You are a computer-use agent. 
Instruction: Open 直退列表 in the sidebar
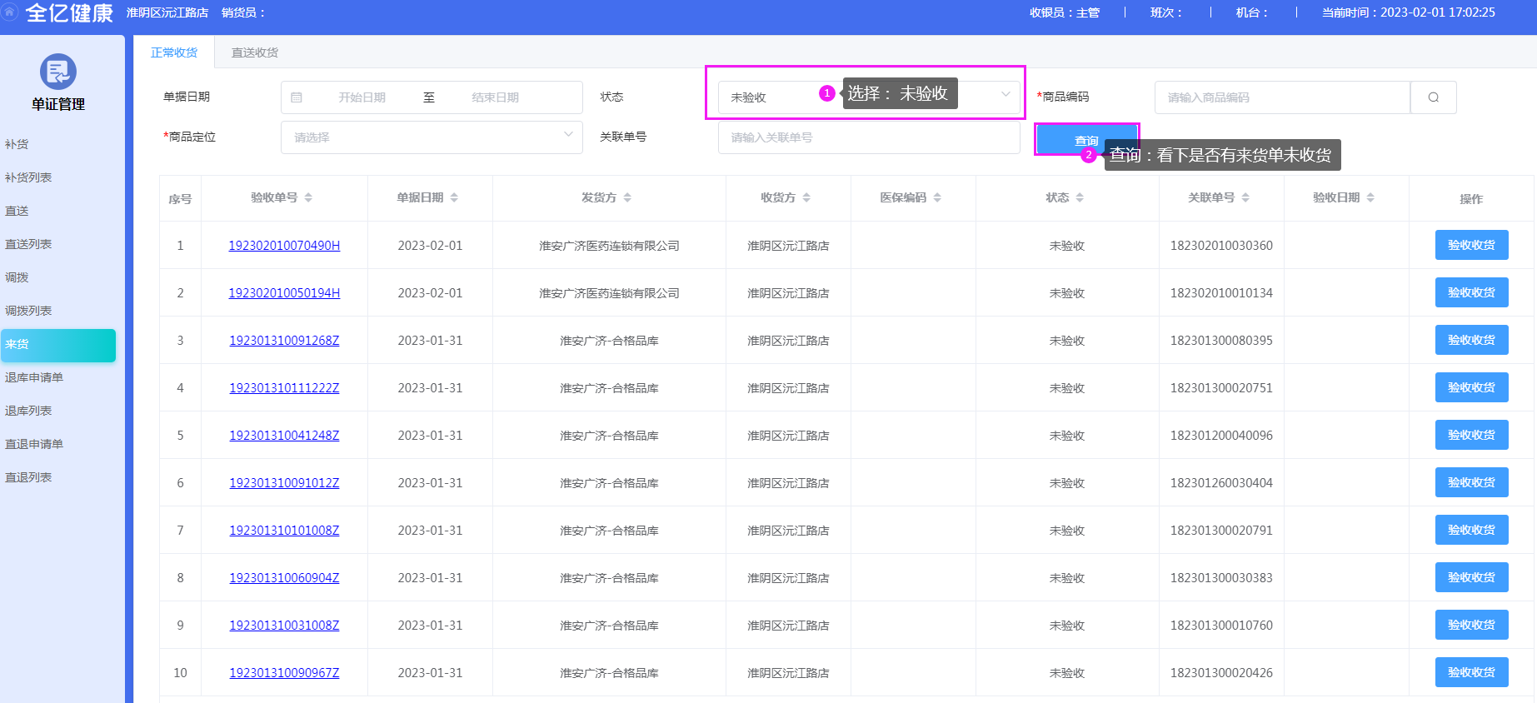click(28, 477)
